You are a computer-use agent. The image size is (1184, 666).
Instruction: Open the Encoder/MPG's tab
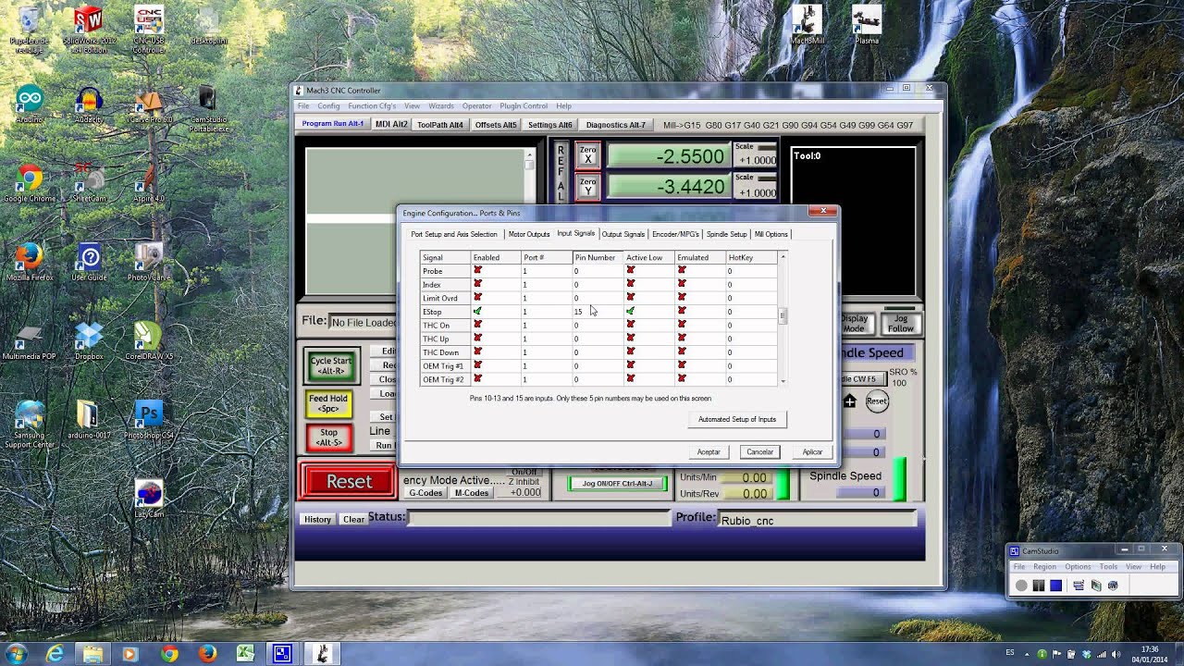[x=676, y=234]
